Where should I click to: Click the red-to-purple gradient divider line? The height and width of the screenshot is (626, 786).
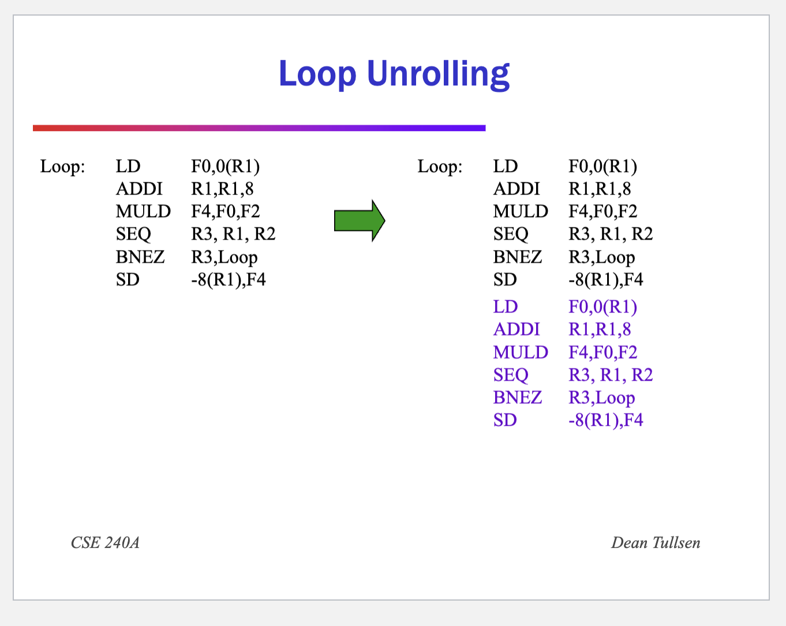(x=259, y=128)
